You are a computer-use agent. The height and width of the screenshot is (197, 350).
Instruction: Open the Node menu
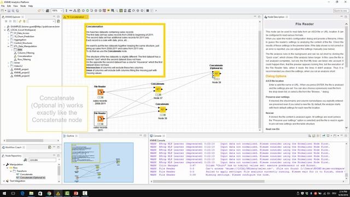(x=23, y=6)
